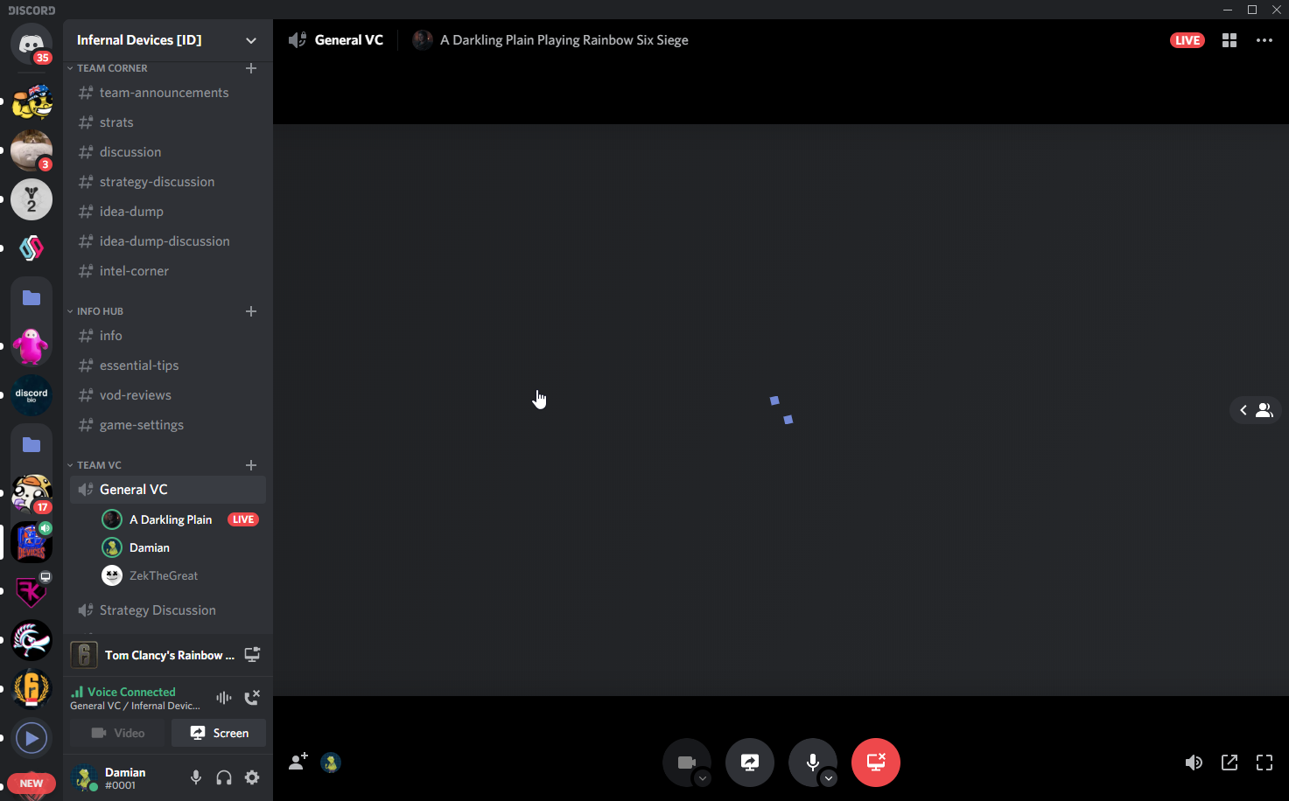Image resolution: width=1289 pixels, height=801 pixels.
Task: Open the vod-reviews channel
Action: 136,395
